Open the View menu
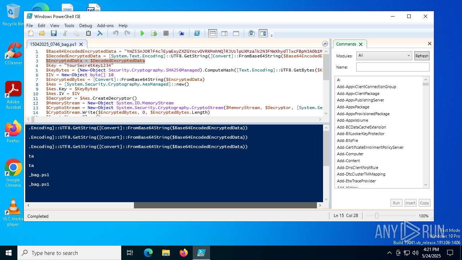462x260 pixels. [x=55, y=26]
